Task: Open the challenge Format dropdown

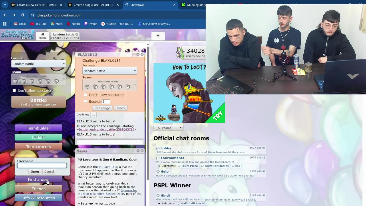Action: point(110,71)
